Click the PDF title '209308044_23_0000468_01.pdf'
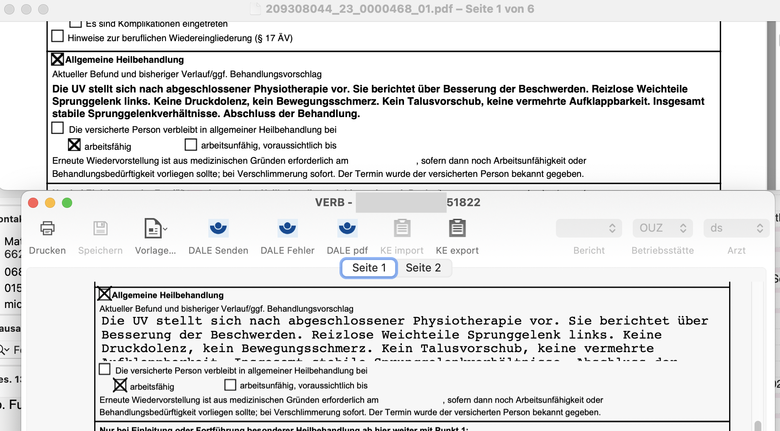The height and width of the screenshot is (431, 780). [x=359, y=9]
